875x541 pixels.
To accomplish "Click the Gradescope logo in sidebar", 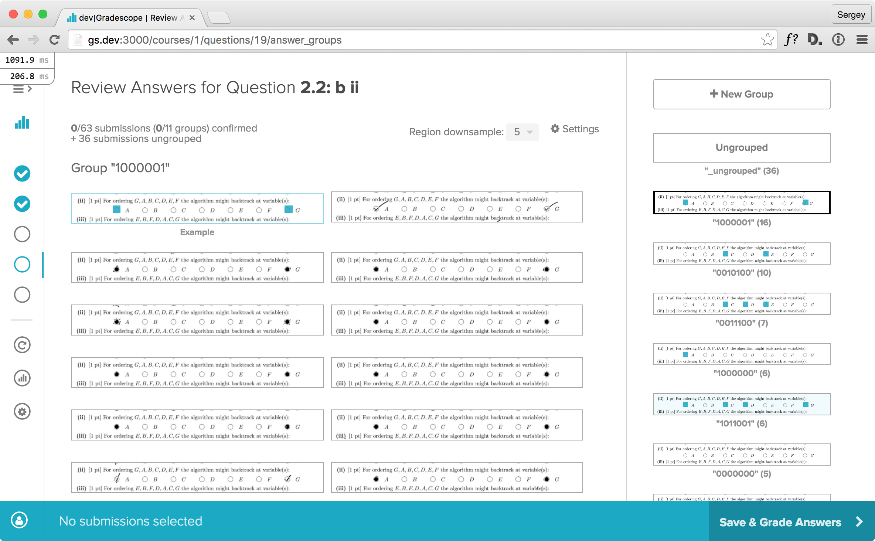I will click(22, 123).
